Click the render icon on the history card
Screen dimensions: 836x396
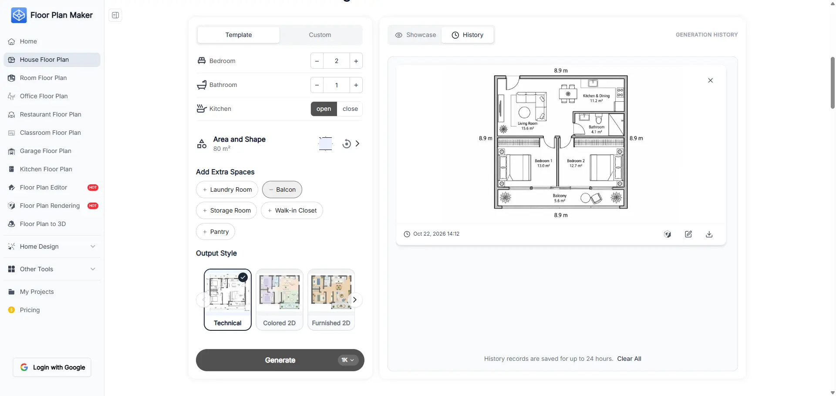tap(667, 234)
